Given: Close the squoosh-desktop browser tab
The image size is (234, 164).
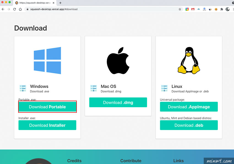Looking at the screenshot, I should pyautogui.click(x=53, y=3).
